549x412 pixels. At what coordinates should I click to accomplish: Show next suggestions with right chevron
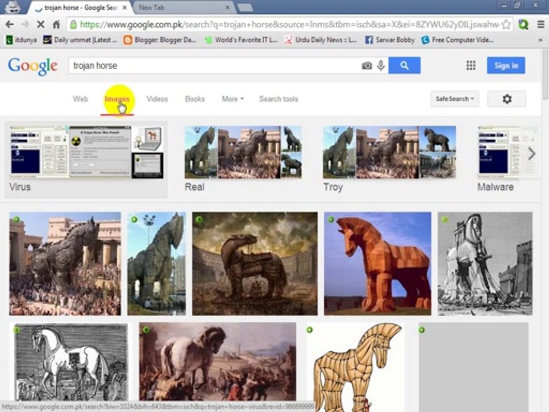pyautogui.click(x=532, y=153)
